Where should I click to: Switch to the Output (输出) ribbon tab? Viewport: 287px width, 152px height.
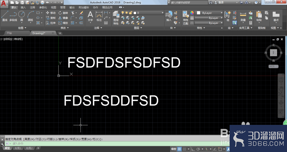[72, 7]
